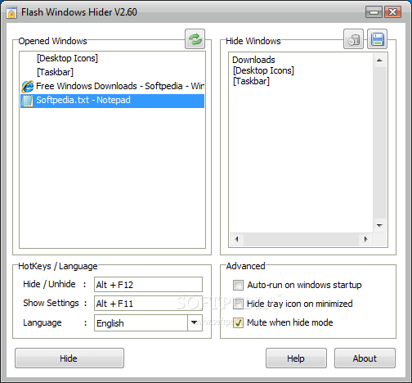Screen dimensions: 412x383
Task: Open Help
Action: [296, 358]
